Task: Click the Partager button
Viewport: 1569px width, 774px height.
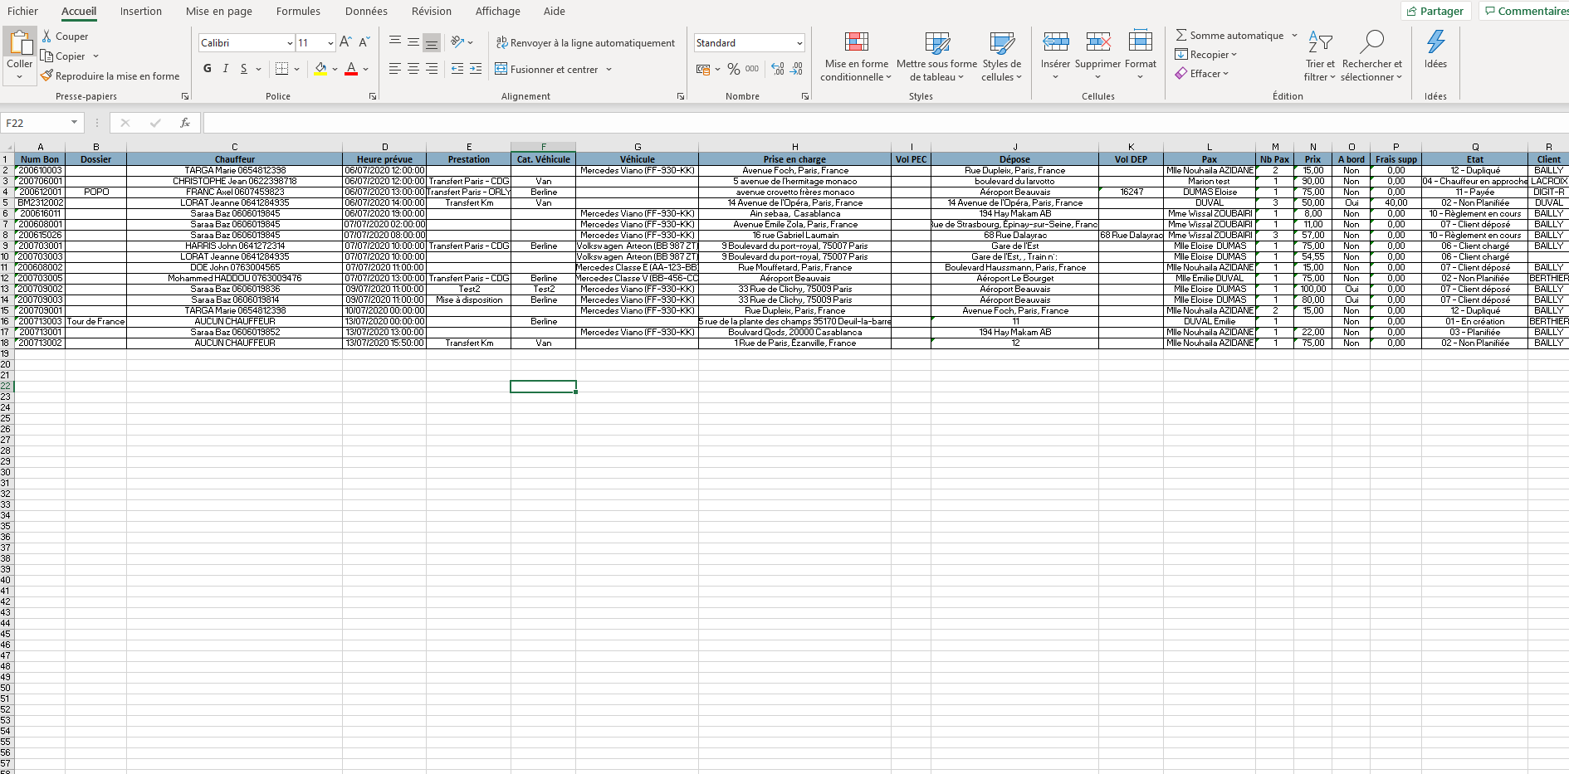Action: coord(1435,11)
